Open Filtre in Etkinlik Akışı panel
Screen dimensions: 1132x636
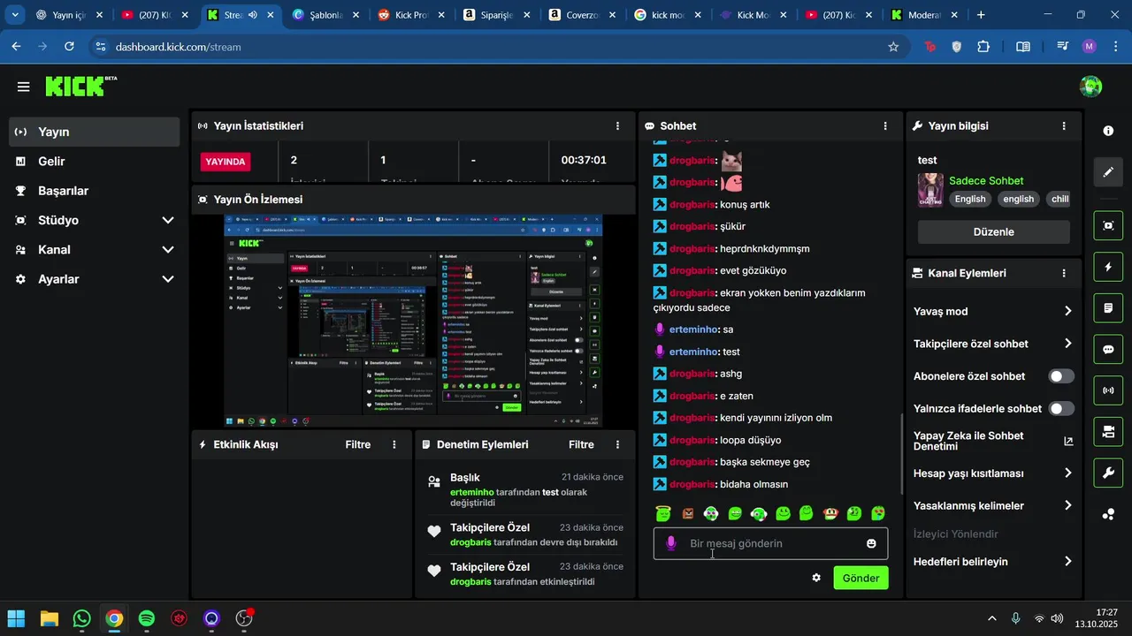click(358, 444)
